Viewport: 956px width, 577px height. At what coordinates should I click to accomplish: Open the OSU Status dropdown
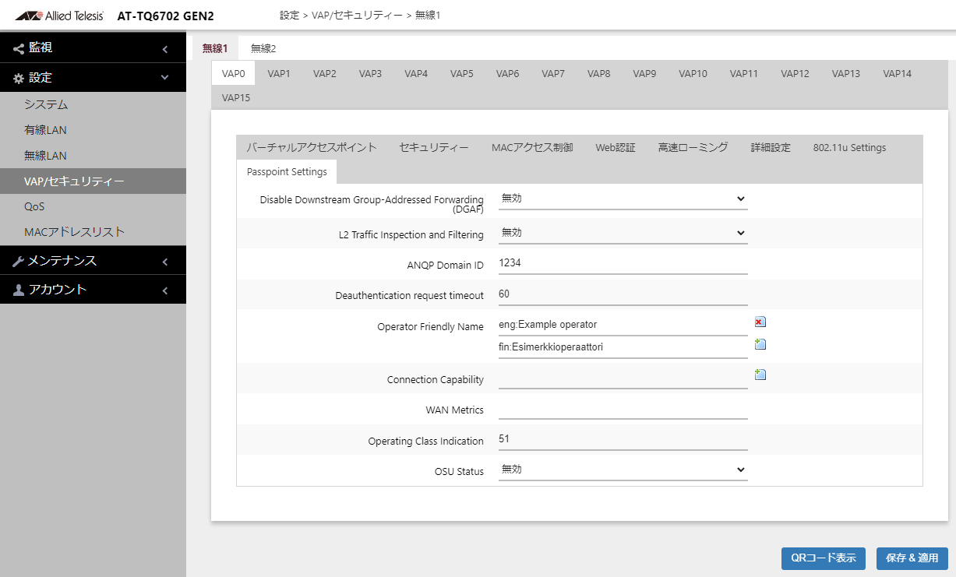(x=622, y=470)
